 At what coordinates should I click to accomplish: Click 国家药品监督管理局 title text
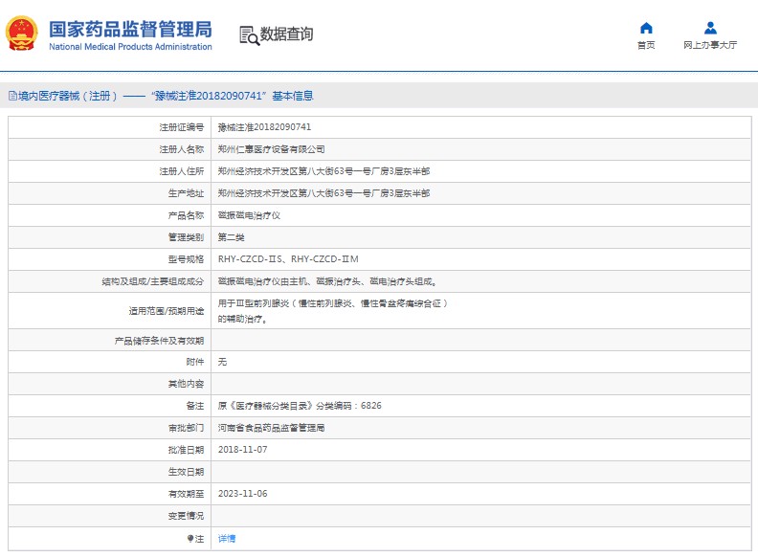pos(130,30)
